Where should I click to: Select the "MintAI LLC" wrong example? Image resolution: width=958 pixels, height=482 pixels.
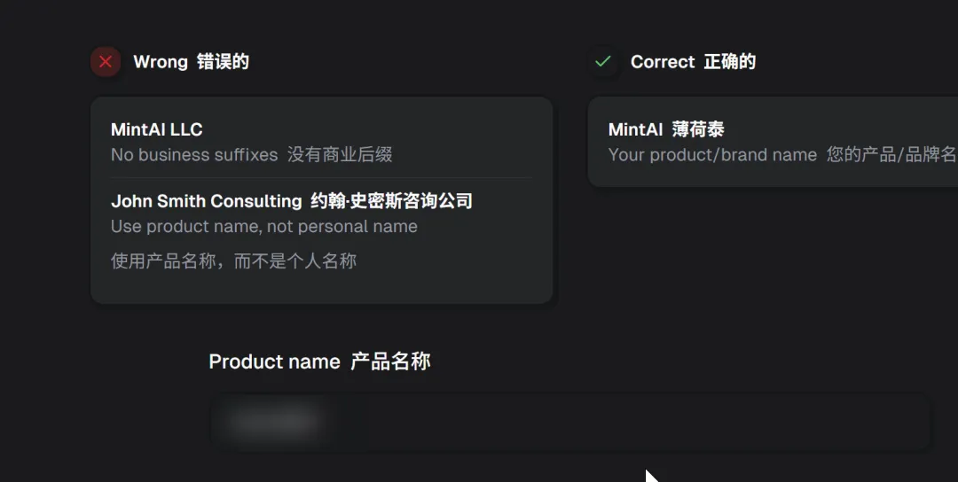point(157,129)
